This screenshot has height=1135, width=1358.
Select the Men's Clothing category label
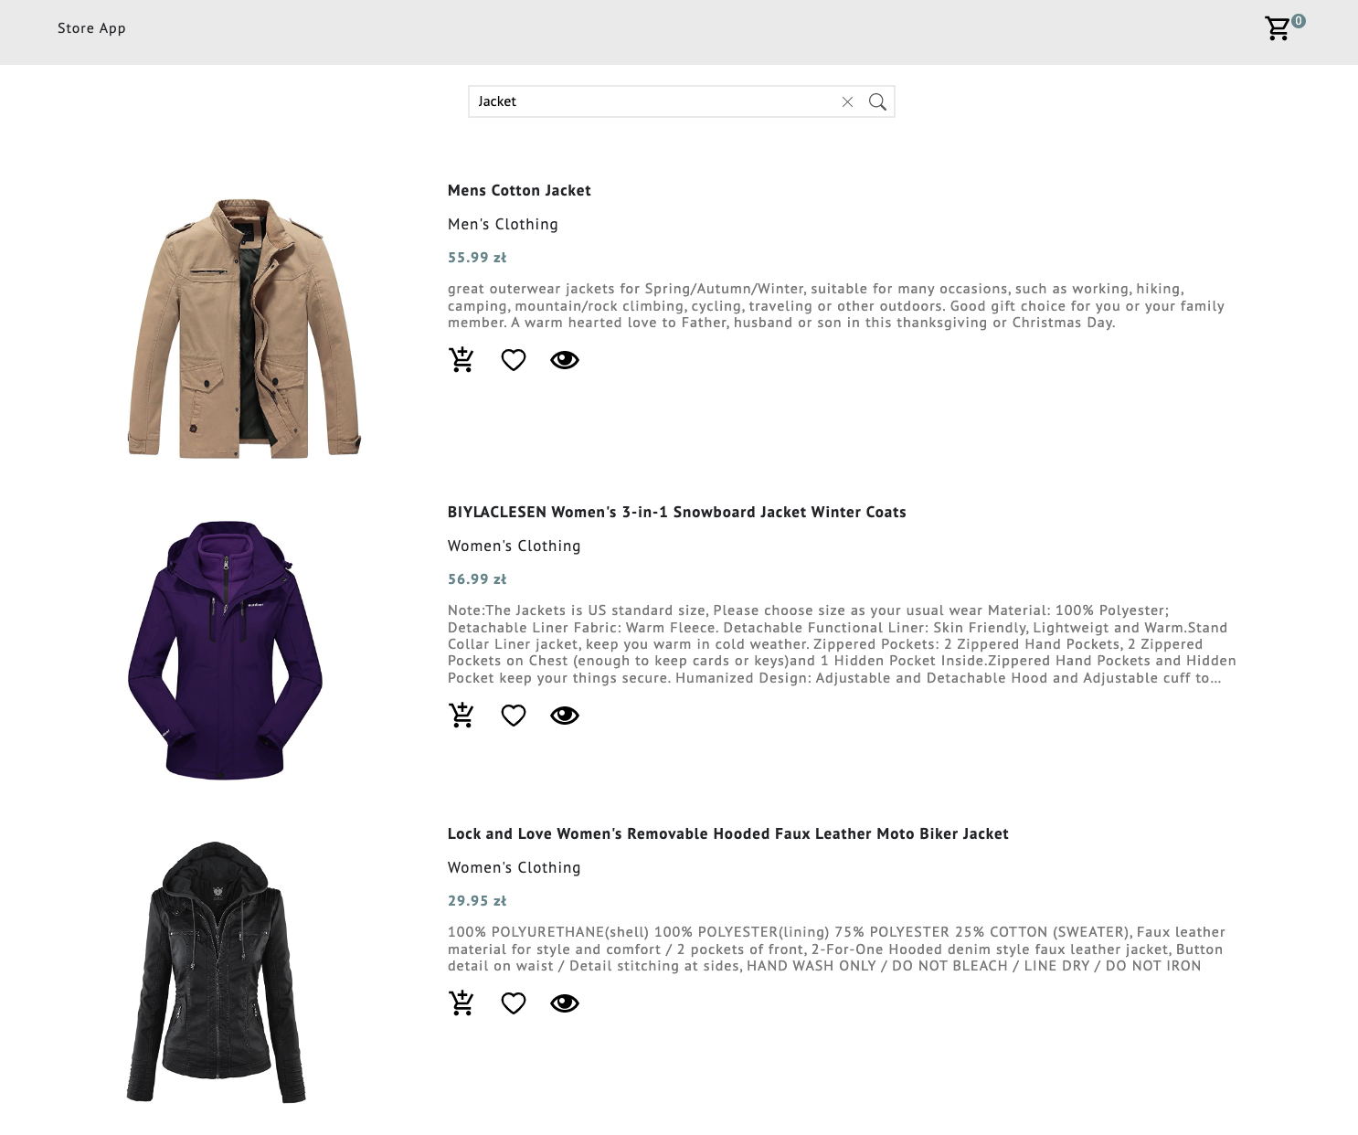[x=502, y=224]
